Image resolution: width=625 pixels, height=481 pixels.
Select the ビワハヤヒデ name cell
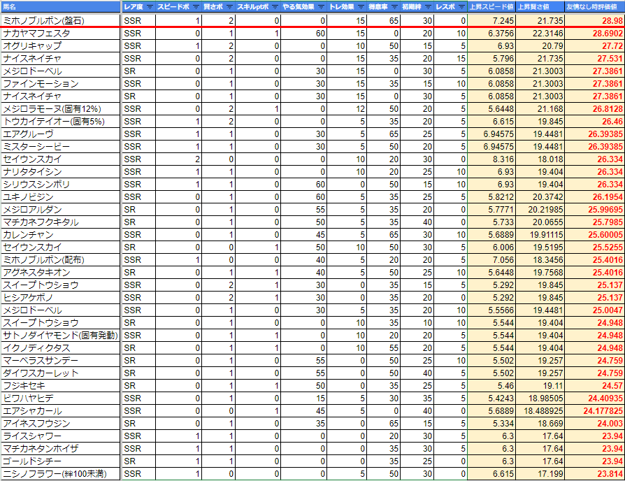(x=60, y=399)
